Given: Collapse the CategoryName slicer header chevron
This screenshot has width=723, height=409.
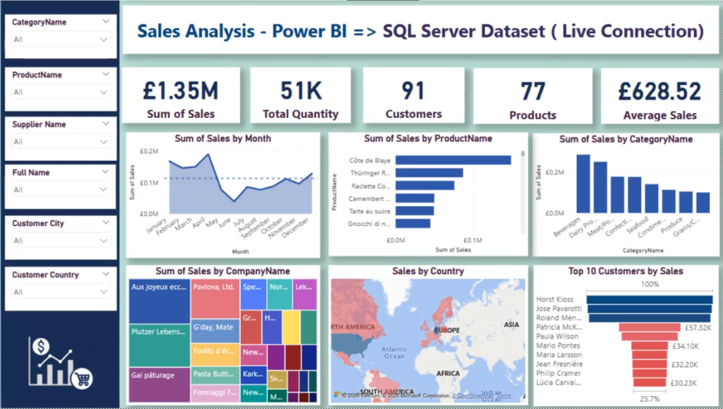Looking at the screenshot, I should pos(106,21).
